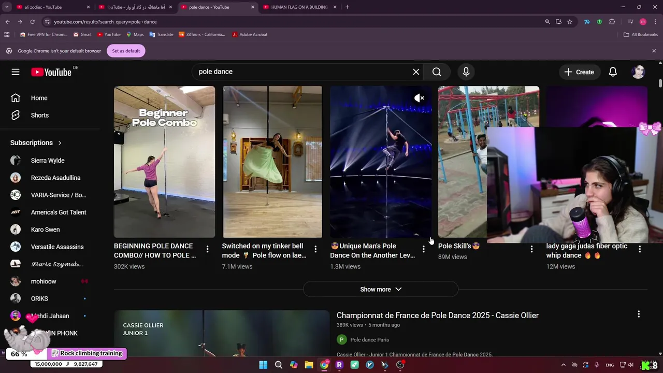Open options for Unique Man's Pole Dance short
Screen dimensions: 663x373
[424, 249]
